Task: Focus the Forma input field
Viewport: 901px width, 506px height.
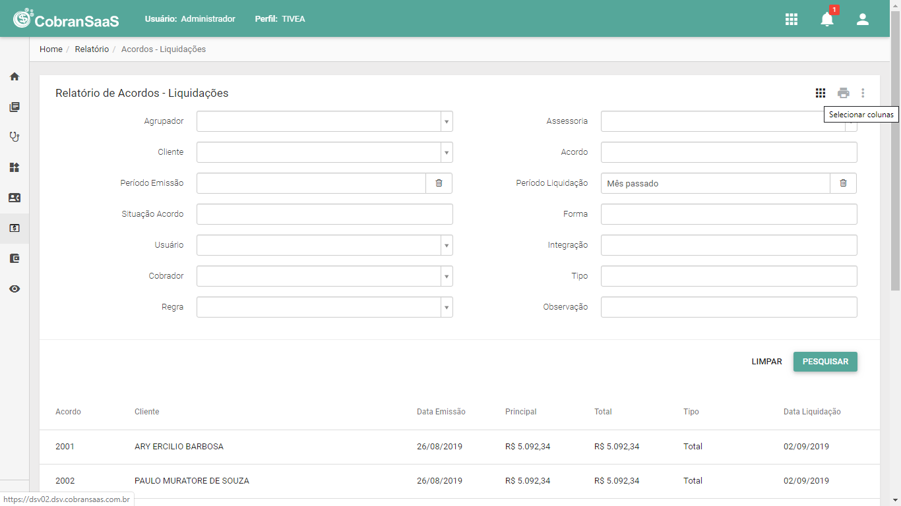Action: [729, 214]
